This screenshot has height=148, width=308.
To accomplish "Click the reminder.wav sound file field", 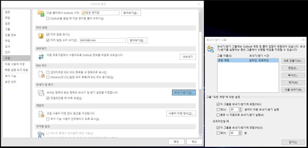I will (x=103, y=40).
